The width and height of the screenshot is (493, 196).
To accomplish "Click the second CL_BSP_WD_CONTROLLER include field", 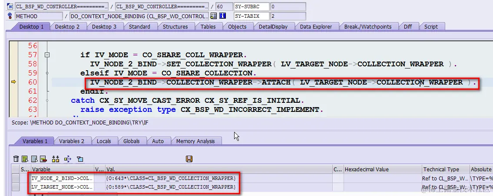I will pyautogui.click(x=162, y=7).
